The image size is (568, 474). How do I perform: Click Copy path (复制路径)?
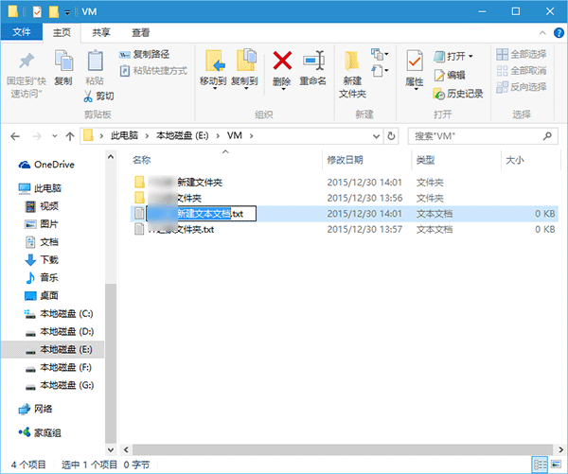[x=144, y=54]
